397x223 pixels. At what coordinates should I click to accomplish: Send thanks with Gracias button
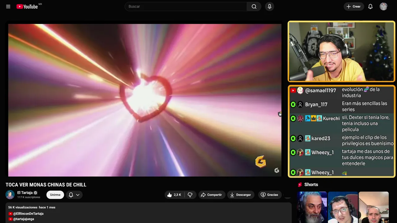tap(270, 195)
